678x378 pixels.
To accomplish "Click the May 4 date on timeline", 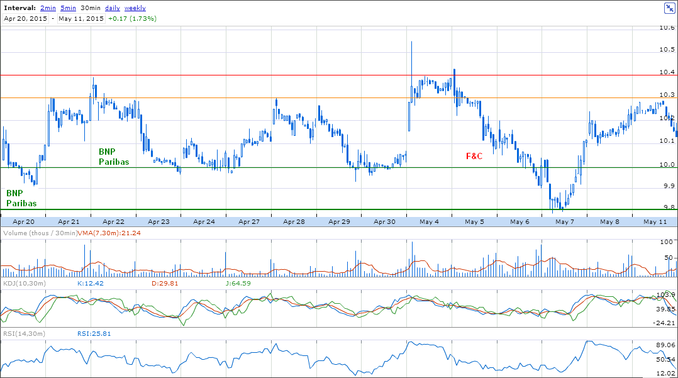I will [x=430, y=222].
